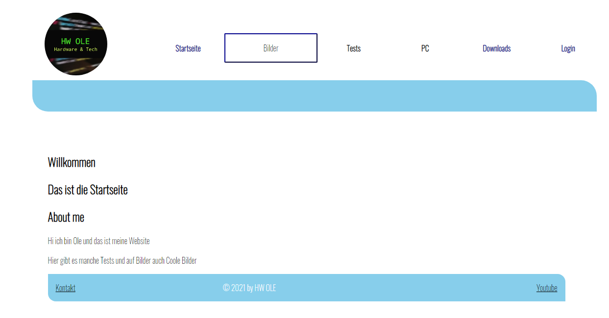Open the PC navigation item

pos(425,48)
